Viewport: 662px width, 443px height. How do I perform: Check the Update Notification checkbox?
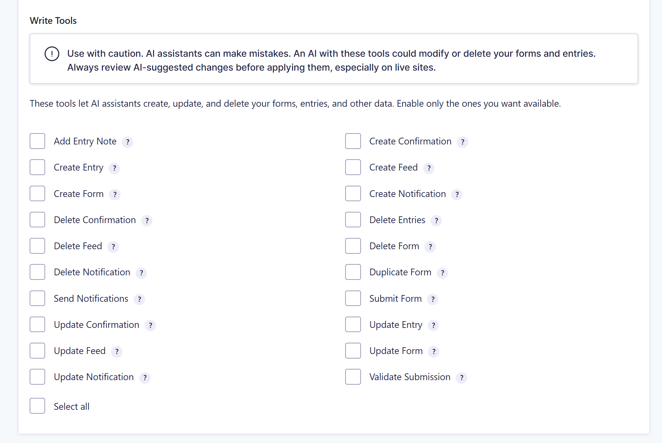coord(37,377)
